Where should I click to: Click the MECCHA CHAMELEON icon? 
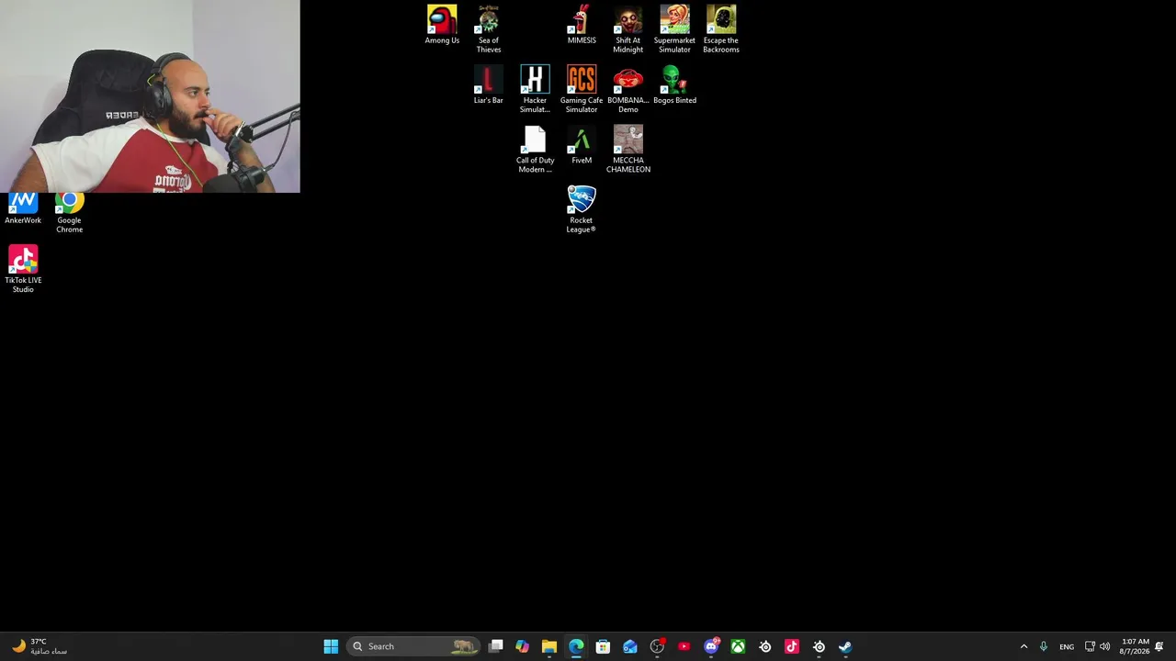[628, 150]
